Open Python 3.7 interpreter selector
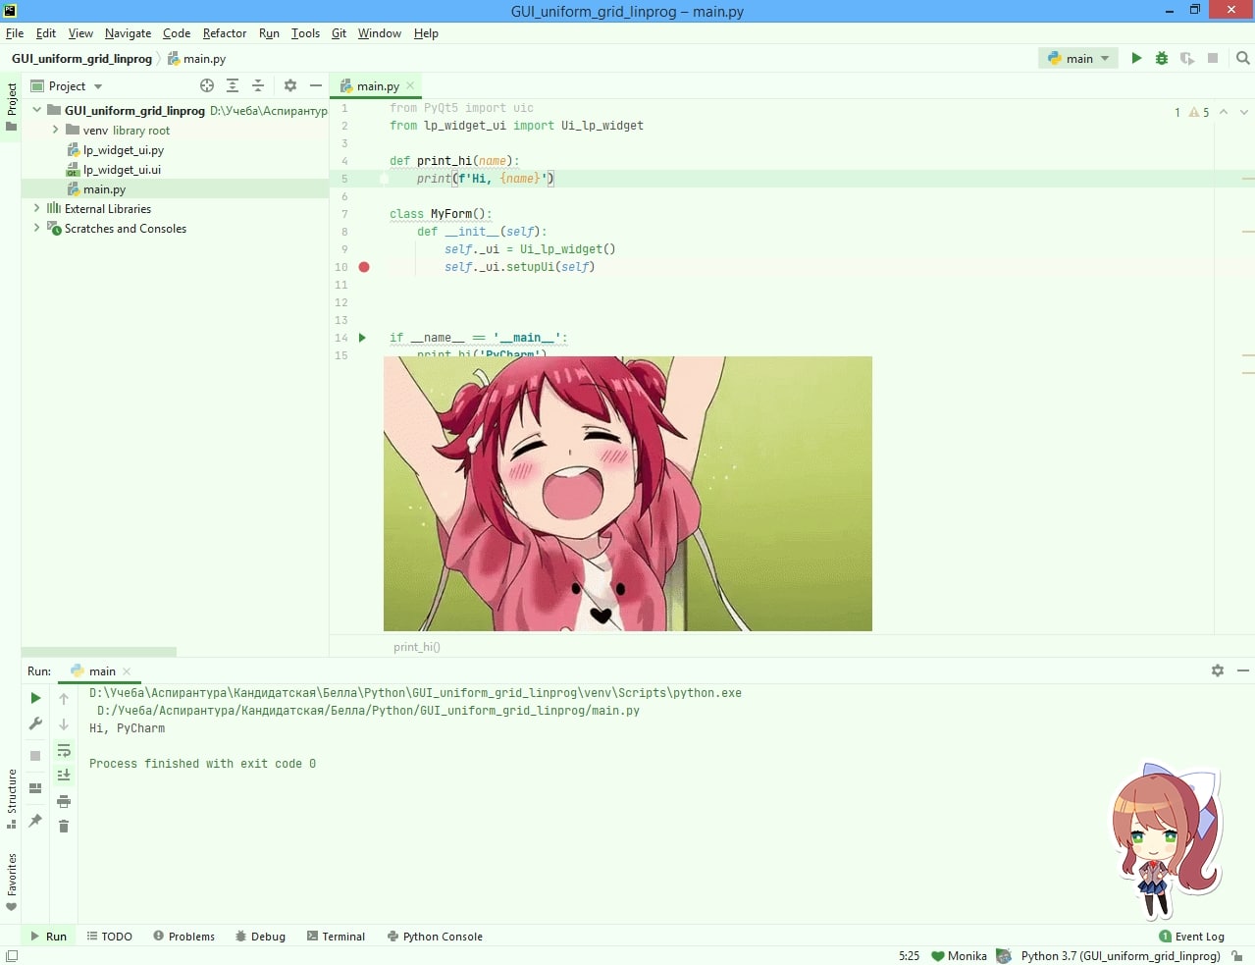This screenshot has height=965, width=1255. point(1121,955)
